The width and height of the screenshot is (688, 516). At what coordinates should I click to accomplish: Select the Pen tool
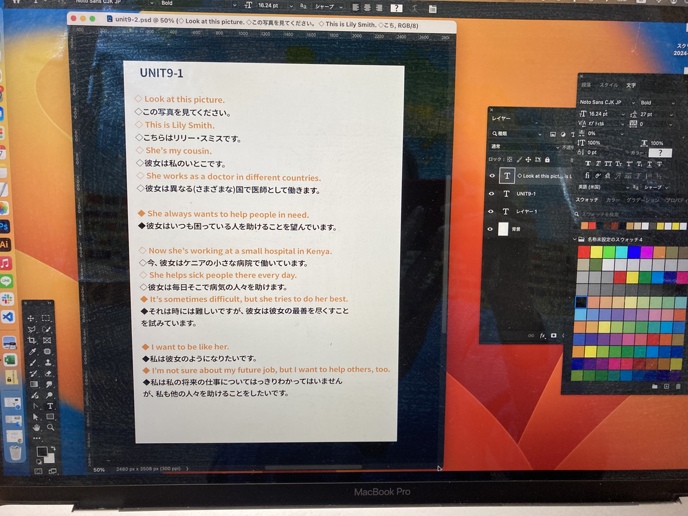click(36, 406)
